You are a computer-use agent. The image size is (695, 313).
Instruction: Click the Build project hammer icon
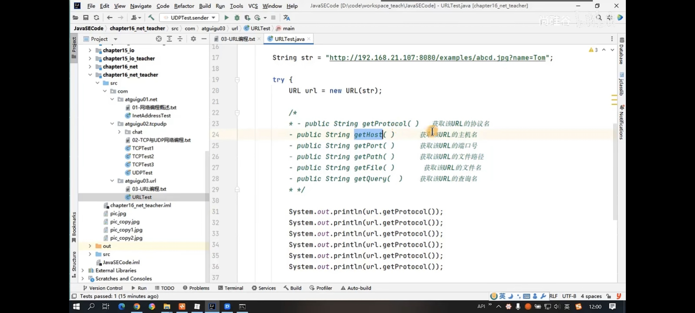[x=151, y=17]
